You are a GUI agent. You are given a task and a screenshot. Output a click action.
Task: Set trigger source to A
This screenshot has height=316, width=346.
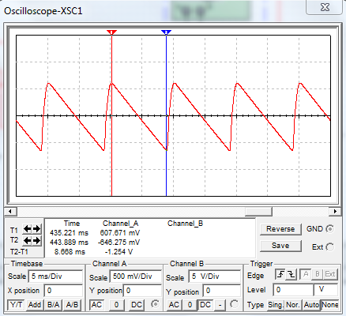(x=306, y=275)
